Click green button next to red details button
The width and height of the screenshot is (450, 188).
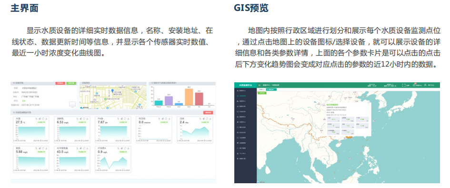pos(71,83)
